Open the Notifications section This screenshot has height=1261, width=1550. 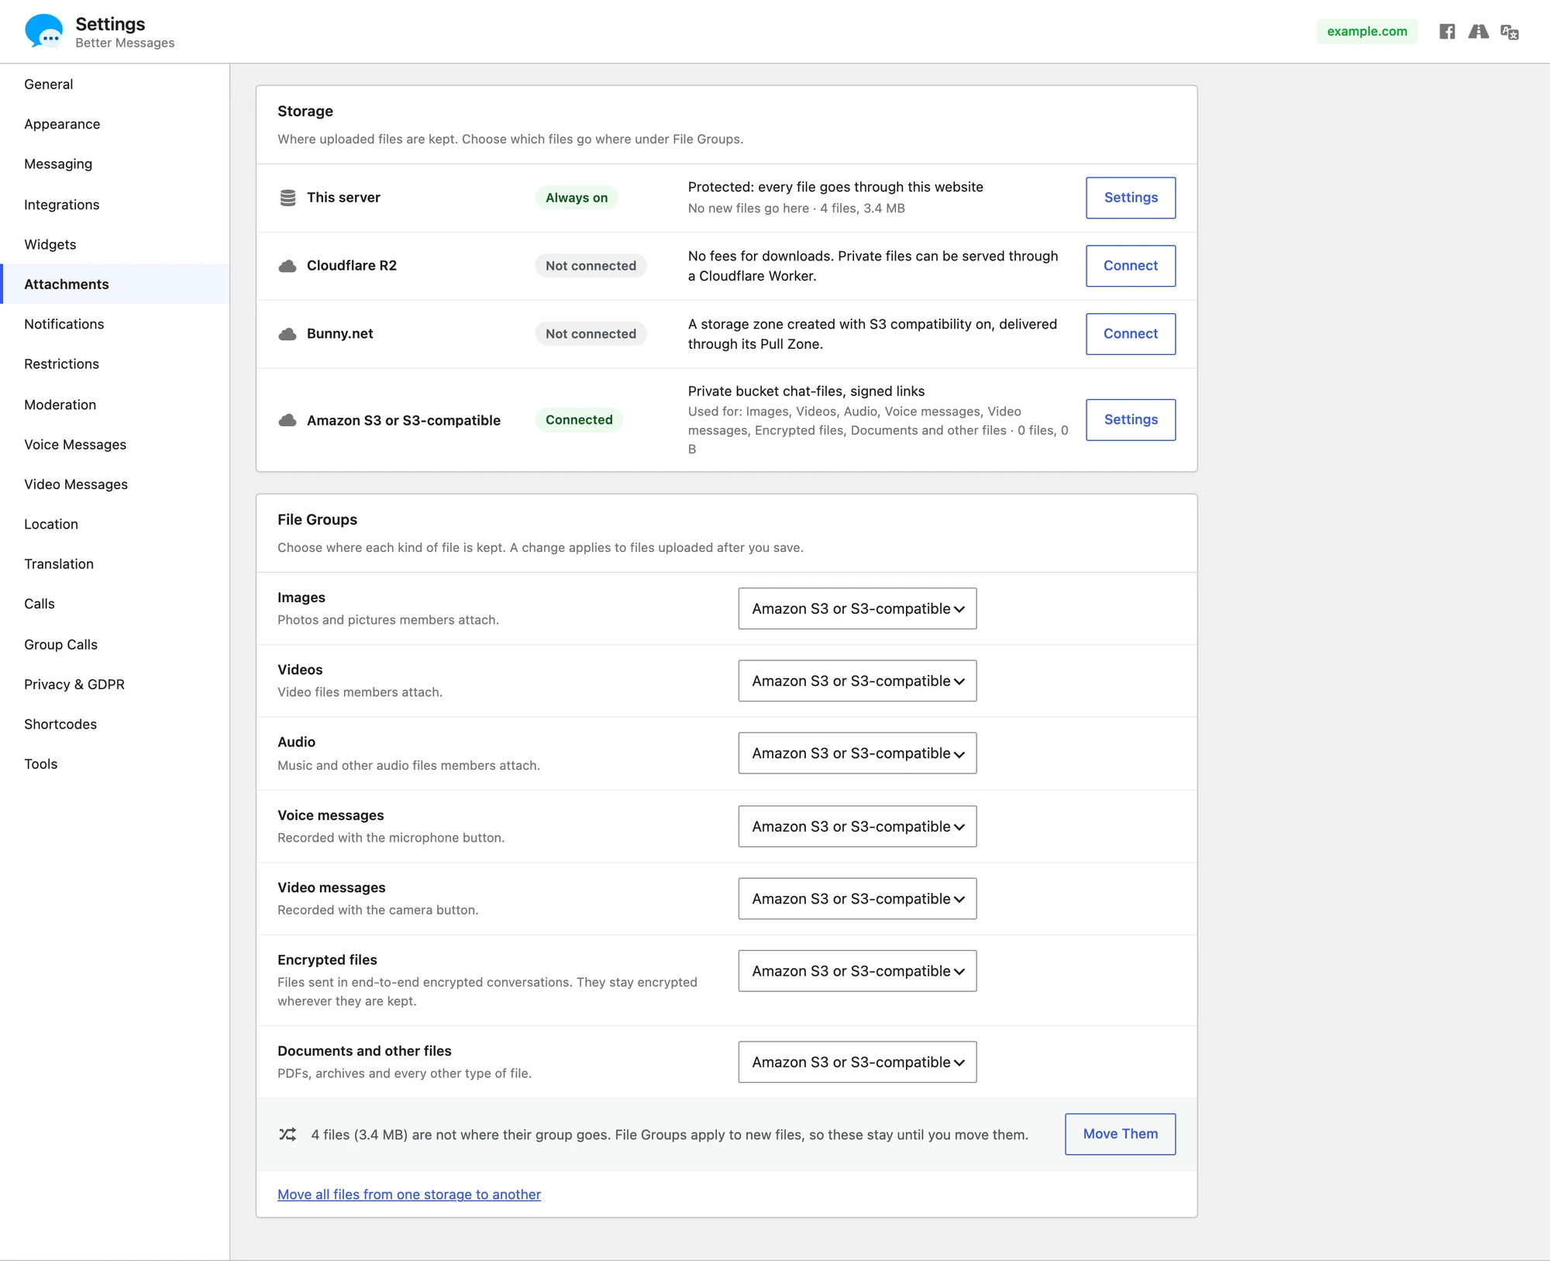click(115, 324)
